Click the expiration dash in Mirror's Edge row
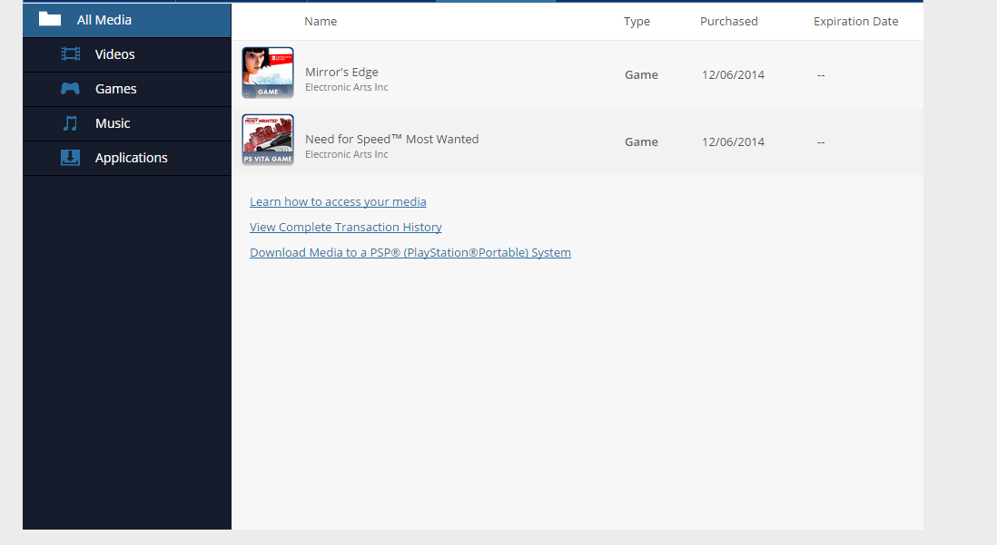Viewport: 997px width, 545px height. 821,75
